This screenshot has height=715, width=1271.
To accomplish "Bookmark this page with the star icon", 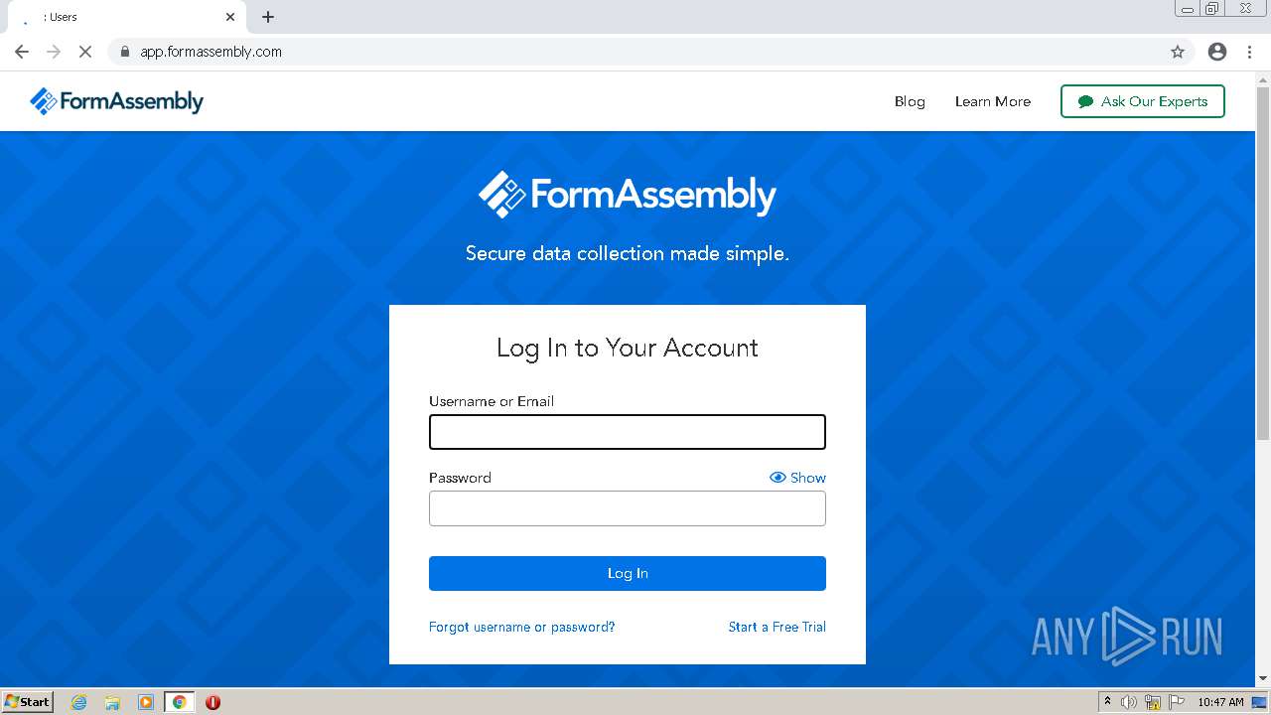I will 1178,52.
